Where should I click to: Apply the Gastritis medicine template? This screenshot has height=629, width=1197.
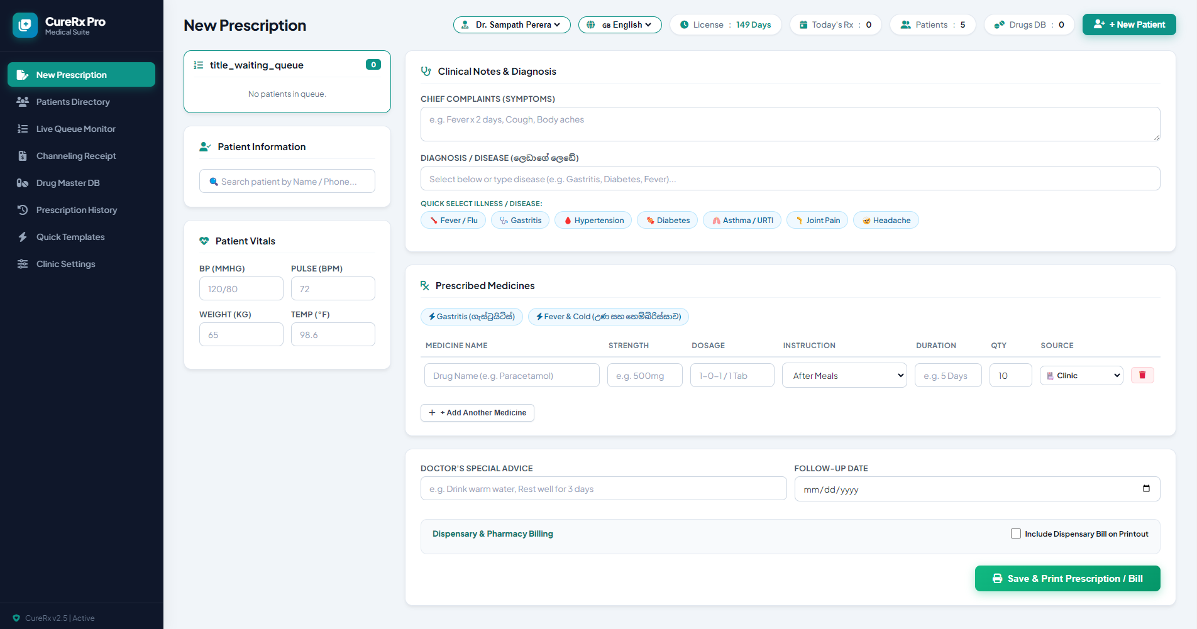pos(472,316)
